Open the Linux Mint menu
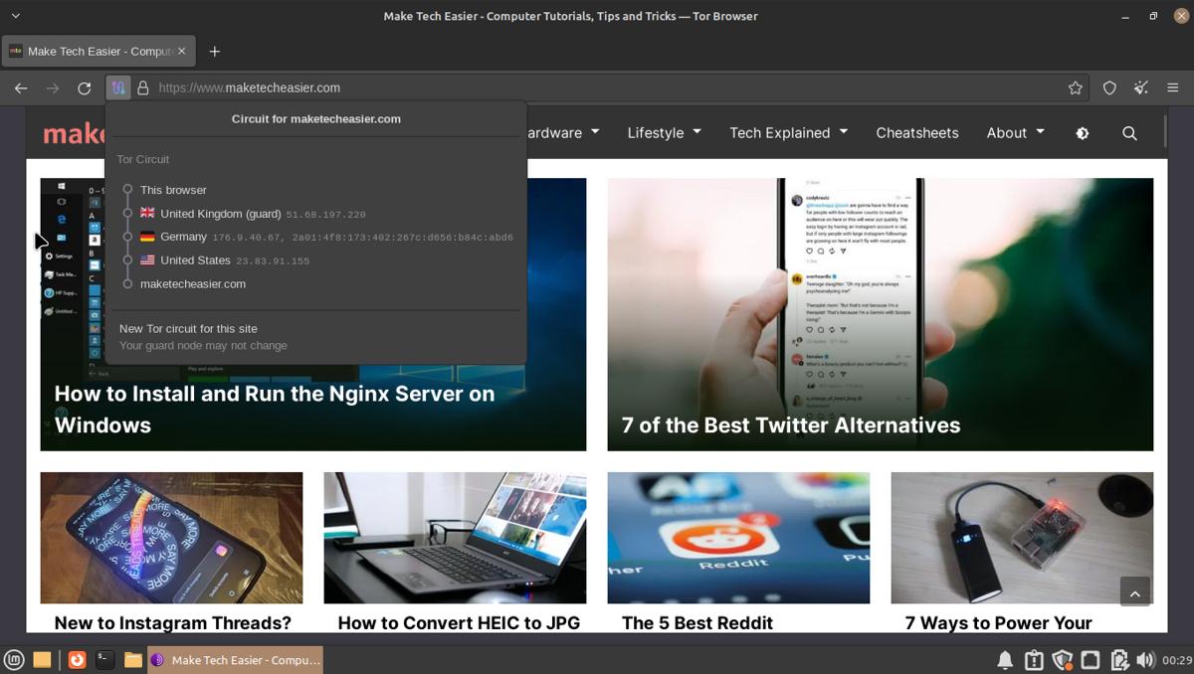 click(x=14, y=659)
